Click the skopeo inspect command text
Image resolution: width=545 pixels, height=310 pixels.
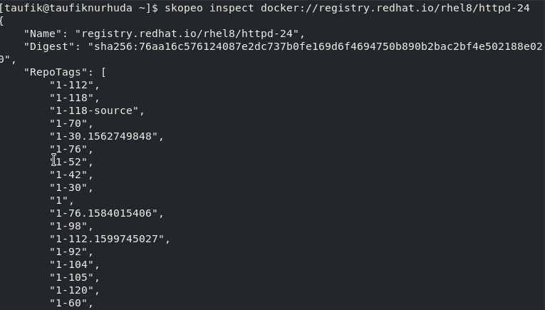pos(209,8)
